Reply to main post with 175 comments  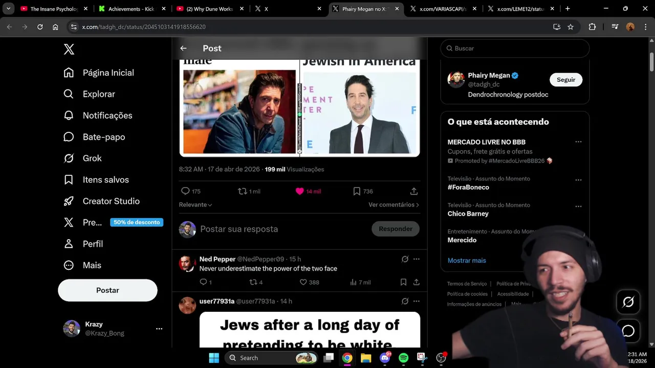(x=190, y=191)
